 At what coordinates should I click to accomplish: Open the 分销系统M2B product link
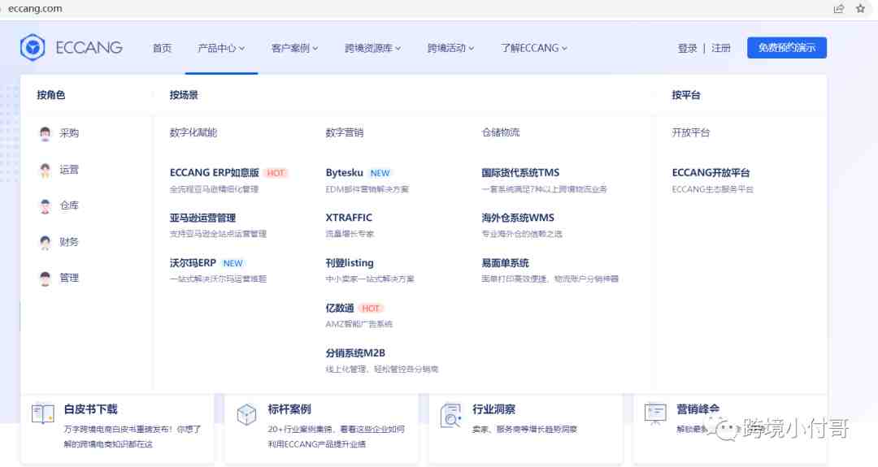click(x=355, y=353)
